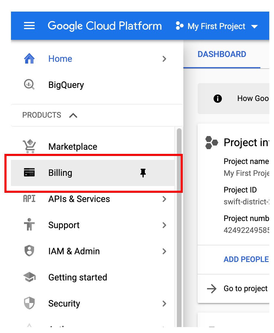Screen dimensions: 274x333
Task: Click the Home house icon
Action: tap(29, 59)
